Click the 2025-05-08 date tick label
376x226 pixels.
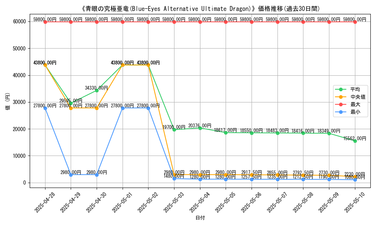(303, 202)
